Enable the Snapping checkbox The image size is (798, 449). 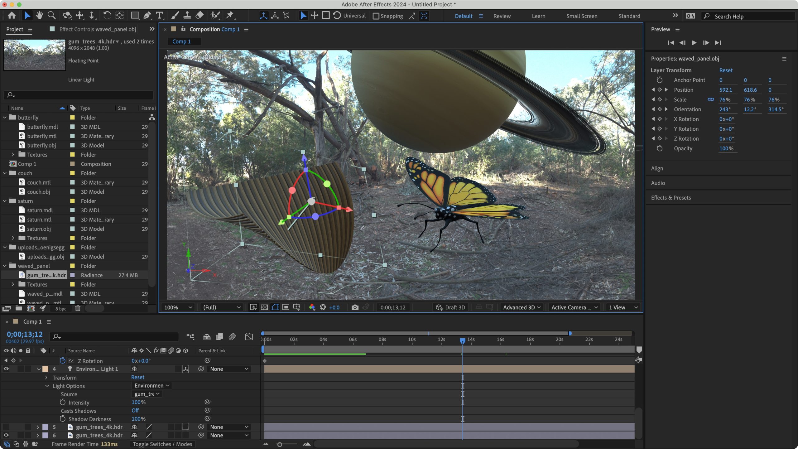(376, 16)
